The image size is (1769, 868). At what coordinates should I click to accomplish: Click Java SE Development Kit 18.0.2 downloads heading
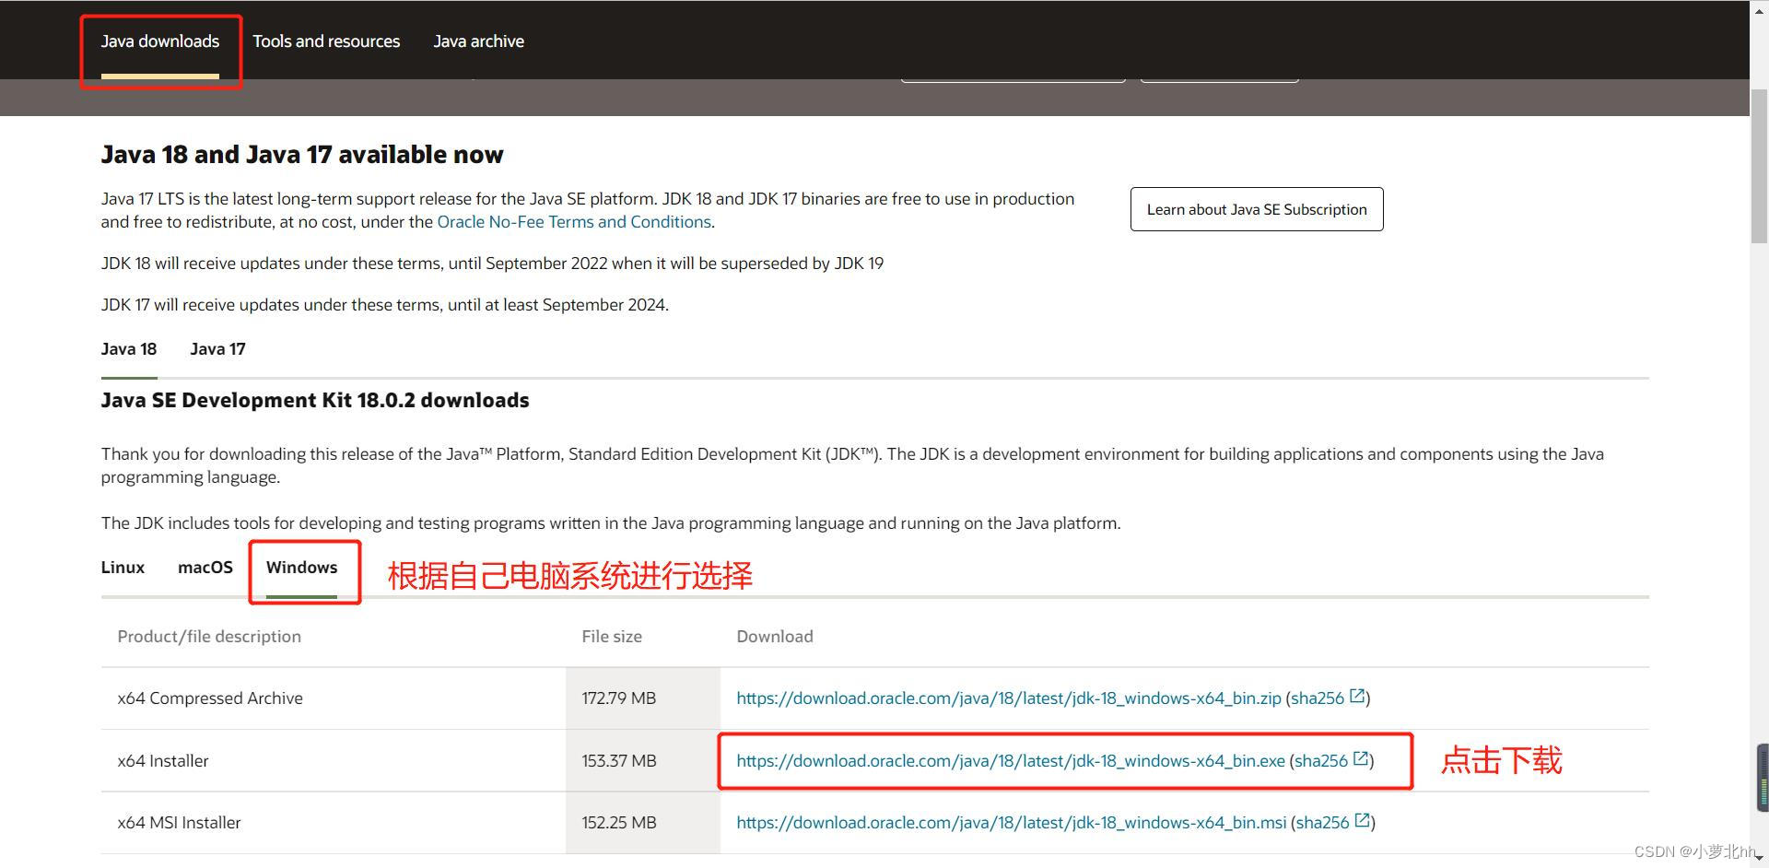coord(315,401)
